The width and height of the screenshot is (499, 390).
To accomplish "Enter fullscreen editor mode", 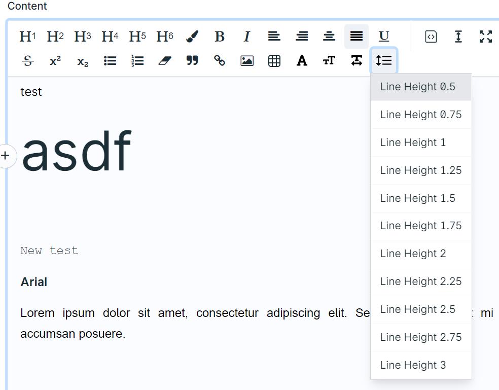I will point(486,37).
